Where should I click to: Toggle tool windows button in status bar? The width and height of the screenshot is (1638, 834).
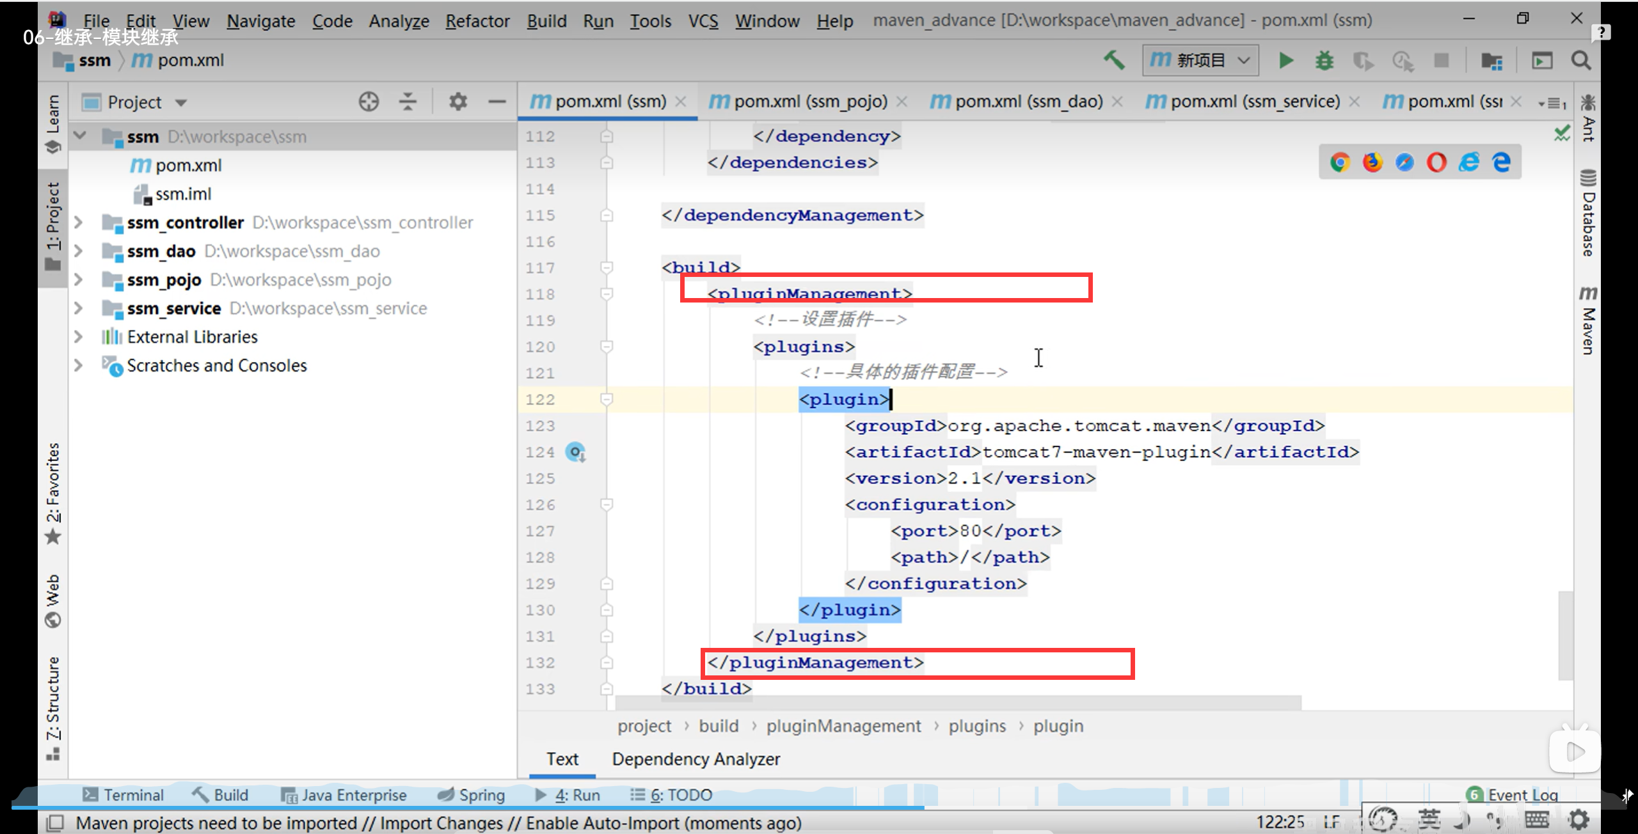tap(56, 822)
